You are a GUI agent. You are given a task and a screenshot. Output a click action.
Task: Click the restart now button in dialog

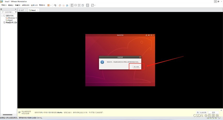click(x=136, y=67)
